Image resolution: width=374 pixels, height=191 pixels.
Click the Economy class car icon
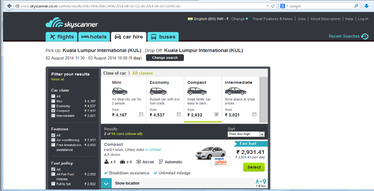tap(158, 91)
